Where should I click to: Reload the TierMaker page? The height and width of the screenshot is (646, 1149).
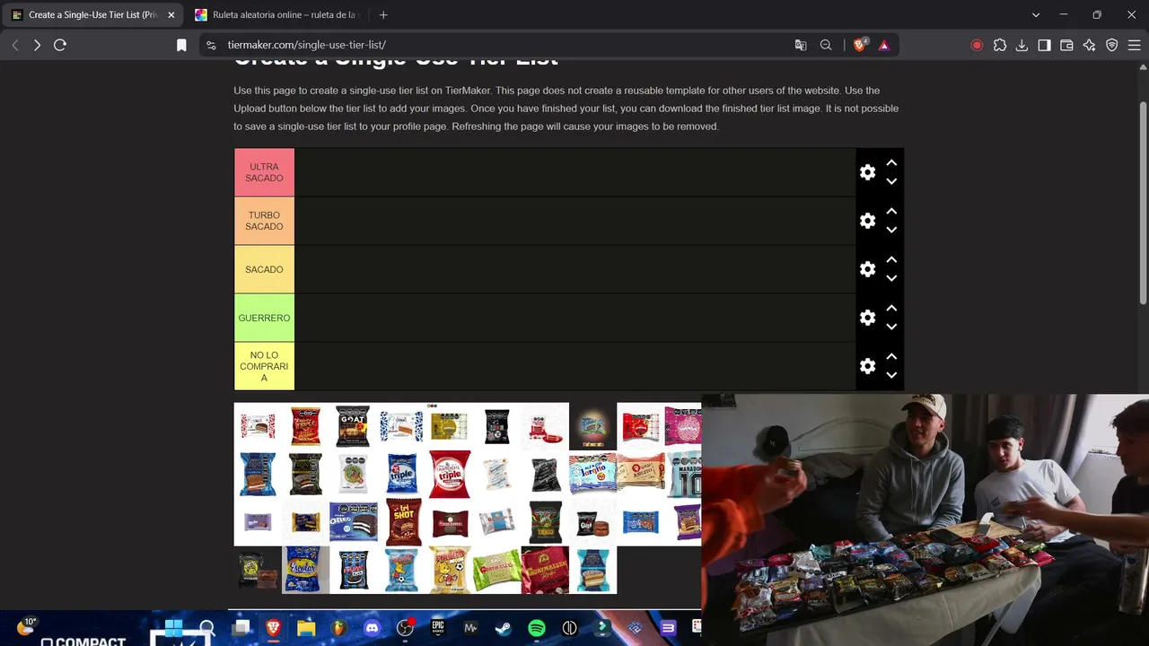(x=60, y=45)
